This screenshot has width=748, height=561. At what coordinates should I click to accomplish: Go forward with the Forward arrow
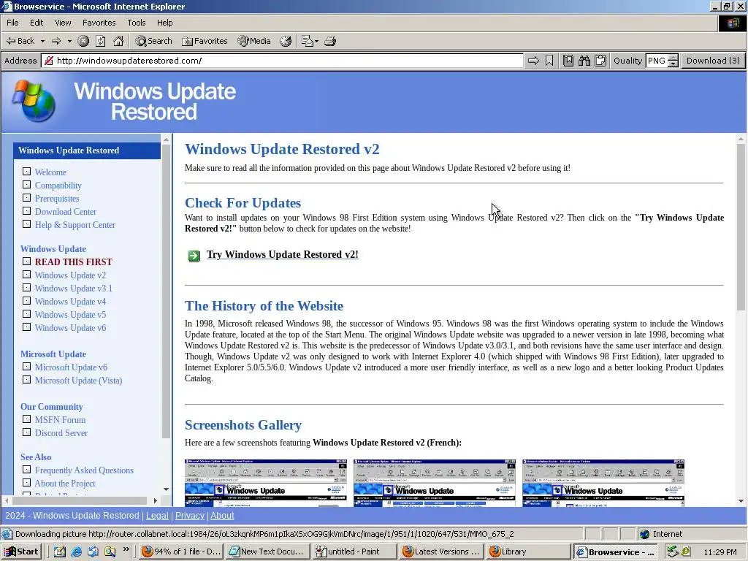click(56, 41)
